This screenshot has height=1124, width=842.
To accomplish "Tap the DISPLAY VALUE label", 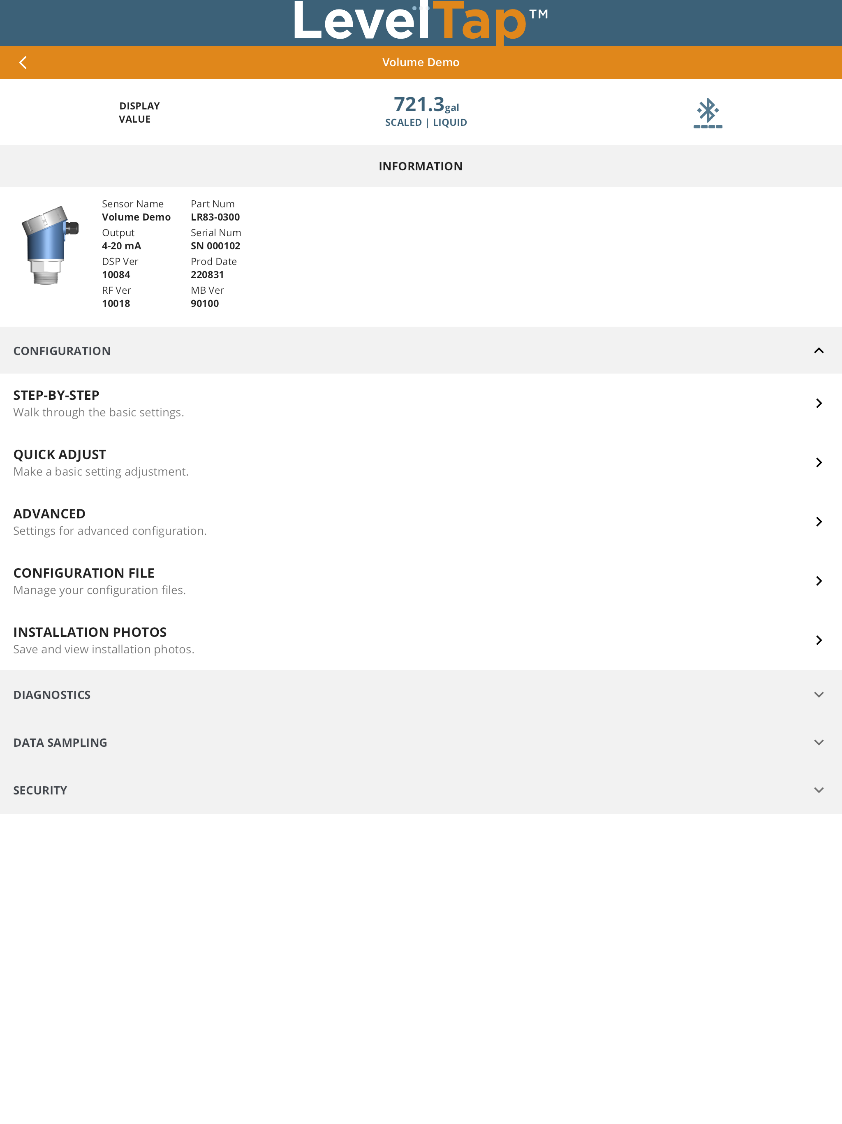I will (x=139, y=112).
